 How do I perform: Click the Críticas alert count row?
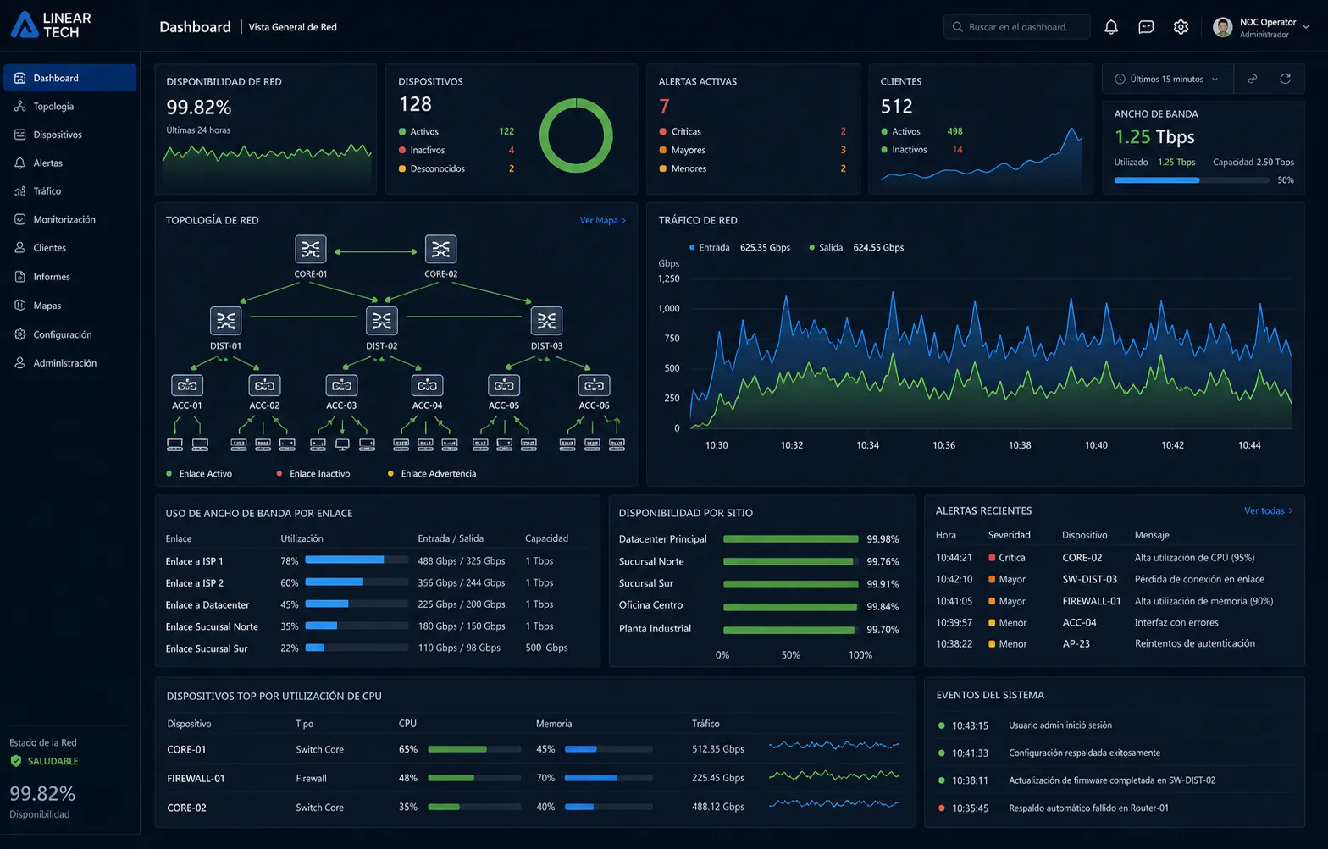click(752, 131)
